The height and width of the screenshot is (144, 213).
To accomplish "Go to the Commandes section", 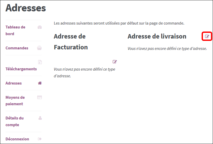I will 17,48.
